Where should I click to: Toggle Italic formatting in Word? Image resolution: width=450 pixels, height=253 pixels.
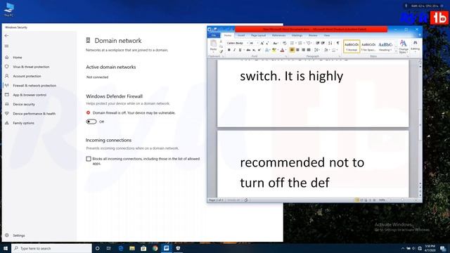(234, 50)
